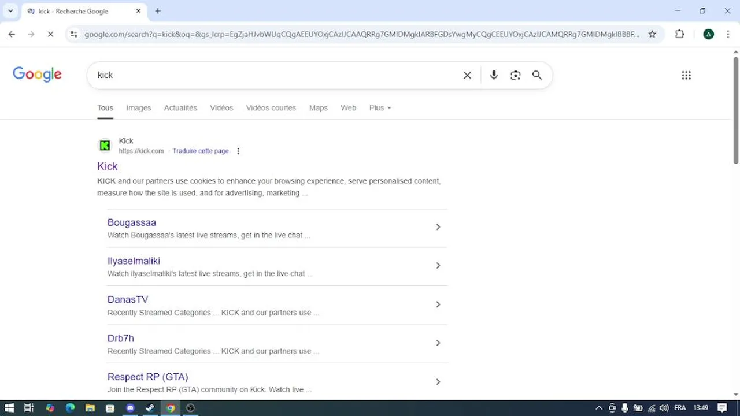The height and width of the screenshot is (416, 740).
Task: Open the Bougassaa sitelink
Action: [x=132, y=222]
